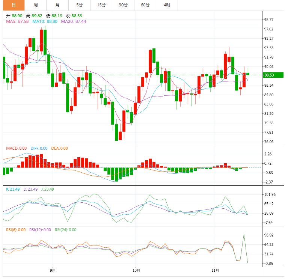Click the 开:88.90 open price value
This screenshot has width=288, height=280.
pos(14,16)
